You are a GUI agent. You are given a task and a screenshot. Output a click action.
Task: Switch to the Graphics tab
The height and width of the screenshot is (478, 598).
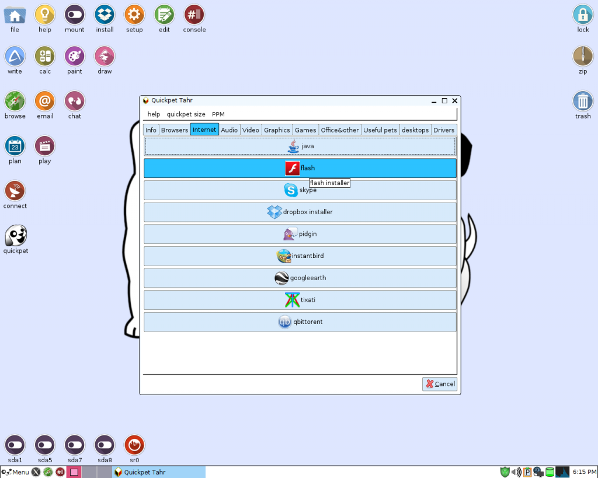277,130
